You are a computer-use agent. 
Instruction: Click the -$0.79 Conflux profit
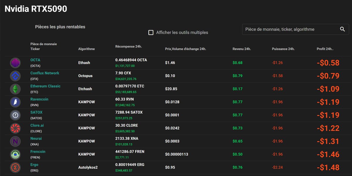pyautogui.click(x=328, y=76)
